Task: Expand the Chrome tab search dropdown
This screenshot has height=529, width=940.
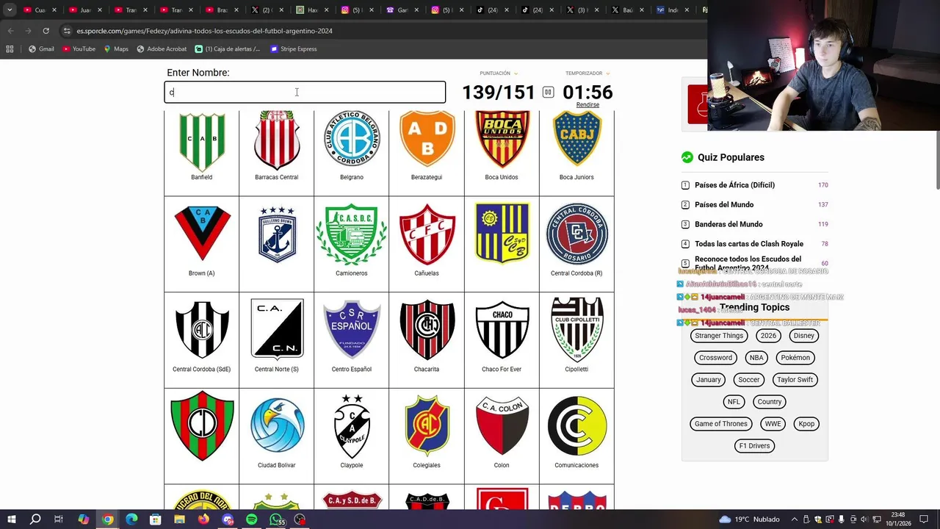Action: click(x=10, y=10)
